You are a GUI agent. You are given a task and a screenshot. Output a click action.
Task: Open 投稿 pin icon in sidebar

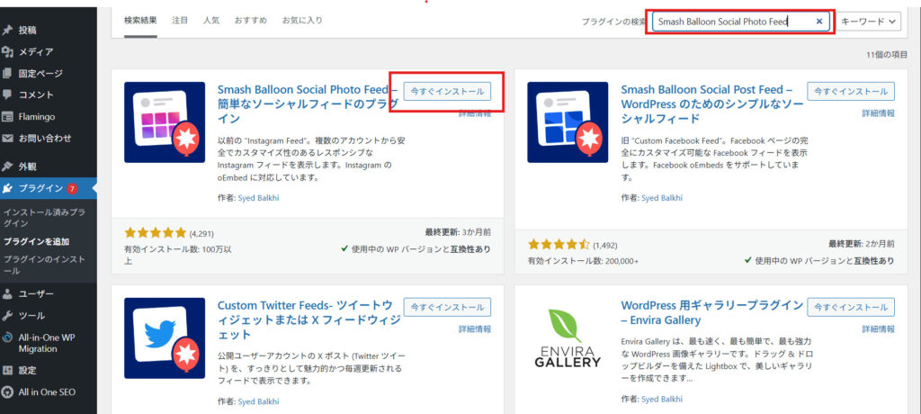[x=7, y=30]
